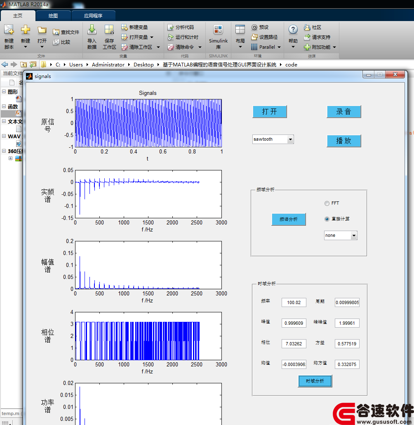
Task: Open the Simulink Library icon
Action: click(x=218, y=29)
